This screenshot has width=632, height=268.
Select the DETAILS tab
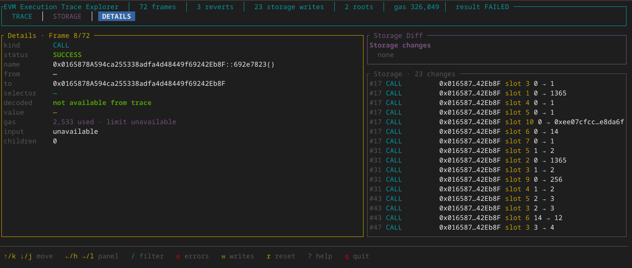[116, 16]
